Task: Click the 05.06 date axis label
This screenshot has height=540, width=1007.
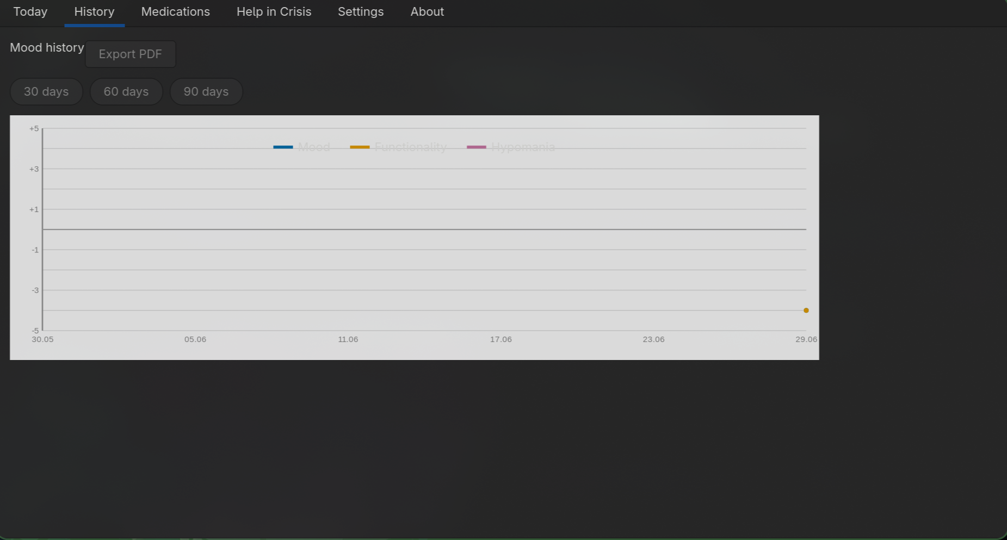Action: [x=195, y=339]
